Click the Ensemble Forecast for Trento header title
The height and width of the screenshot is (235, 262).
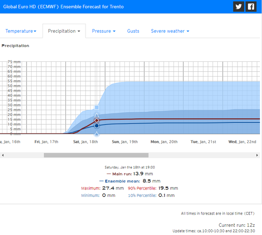pos(63,7)
